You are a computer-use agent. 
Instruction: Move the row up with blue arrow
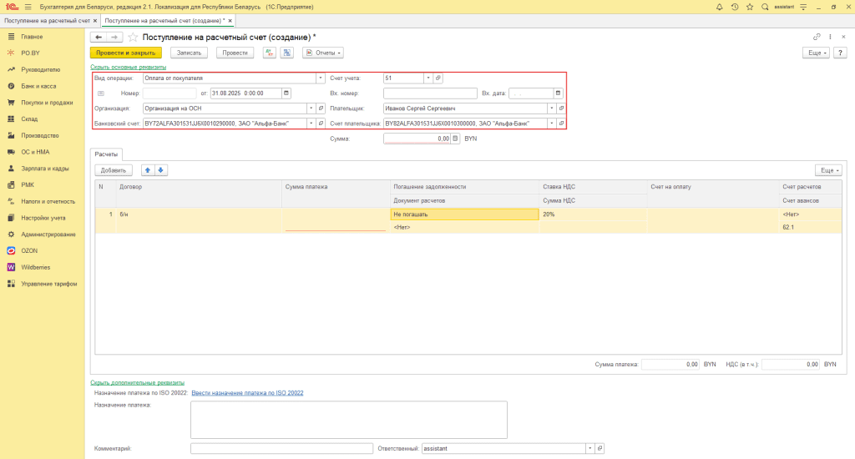tap(147, 170)
